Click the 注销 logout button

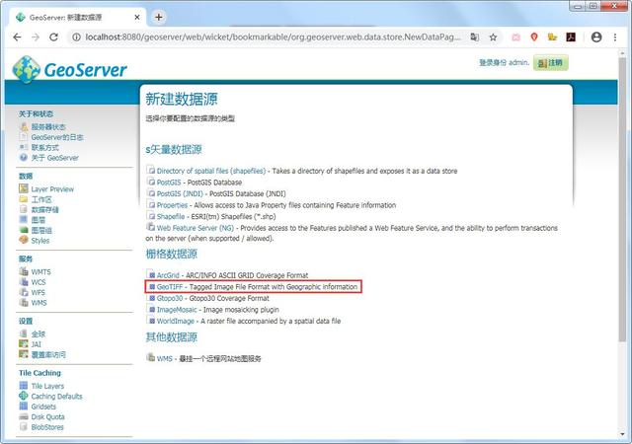tap(551, 63)
